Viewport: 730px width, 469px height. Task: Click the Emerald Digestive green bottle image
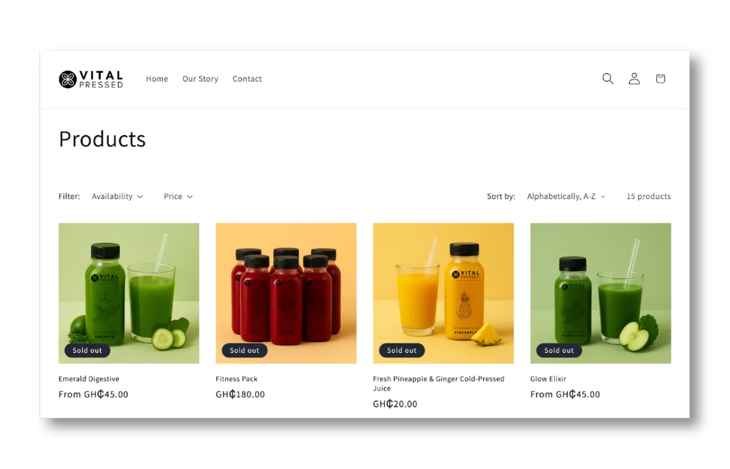coord(129,293)
